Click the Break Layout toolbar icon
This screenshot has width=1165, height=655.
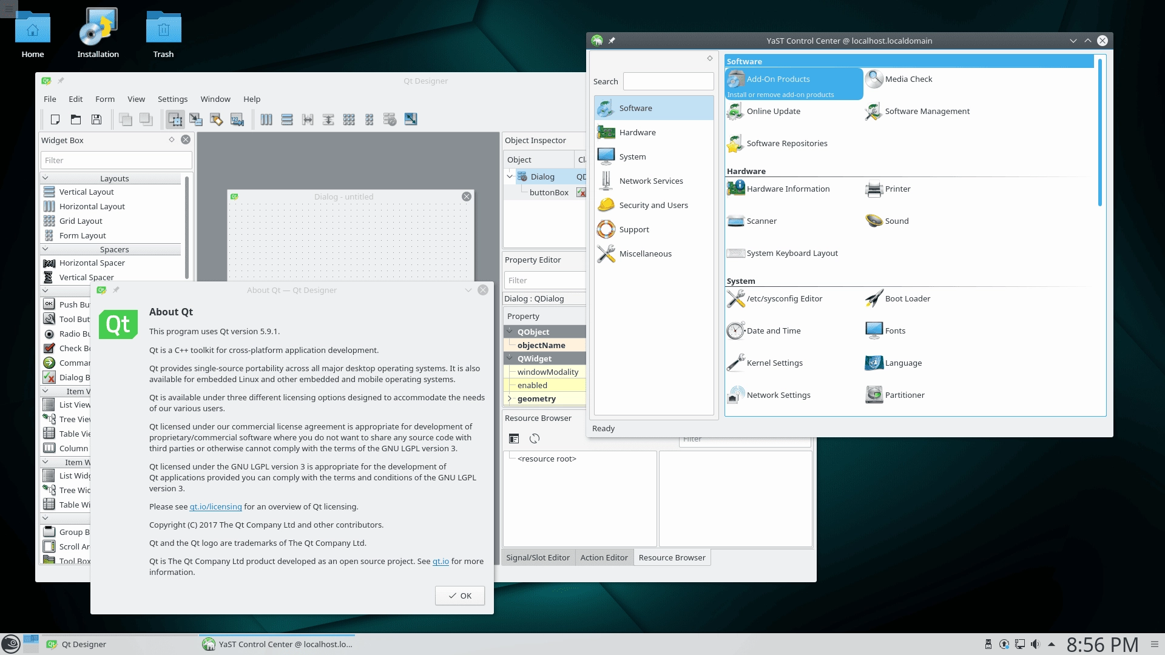(390, 119)
